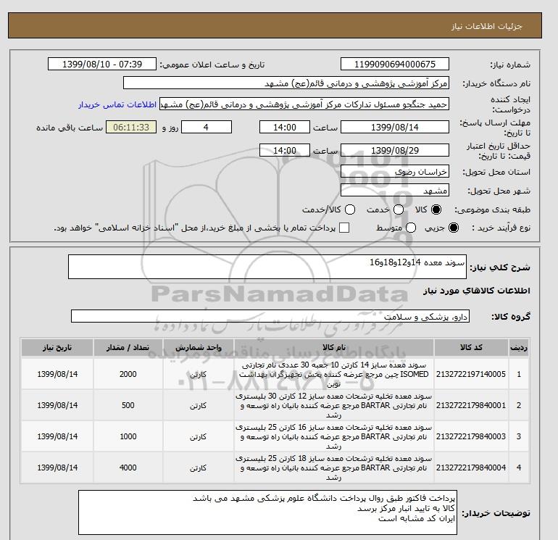
Task: Click product code 213272179840003
Action: click(x=471, y=436)
